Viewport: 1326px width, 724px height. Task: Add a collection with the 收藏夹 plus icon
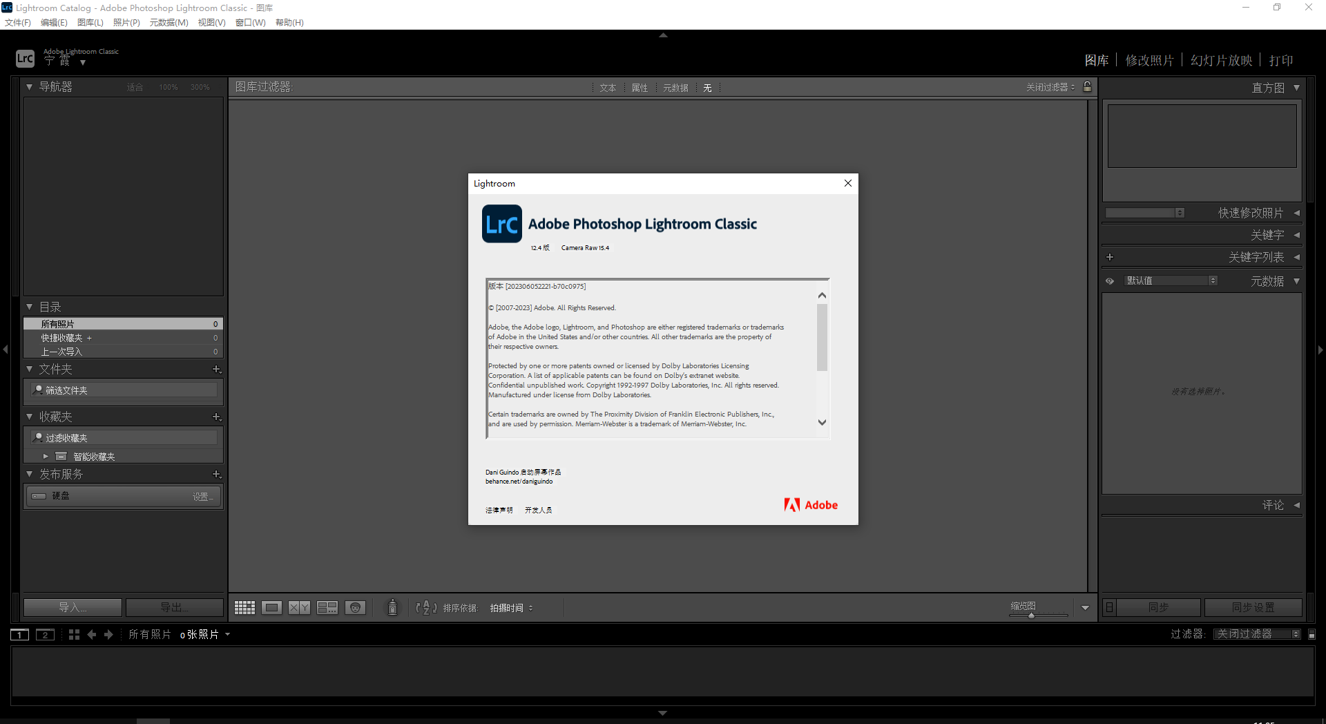(x=217, y=417)
